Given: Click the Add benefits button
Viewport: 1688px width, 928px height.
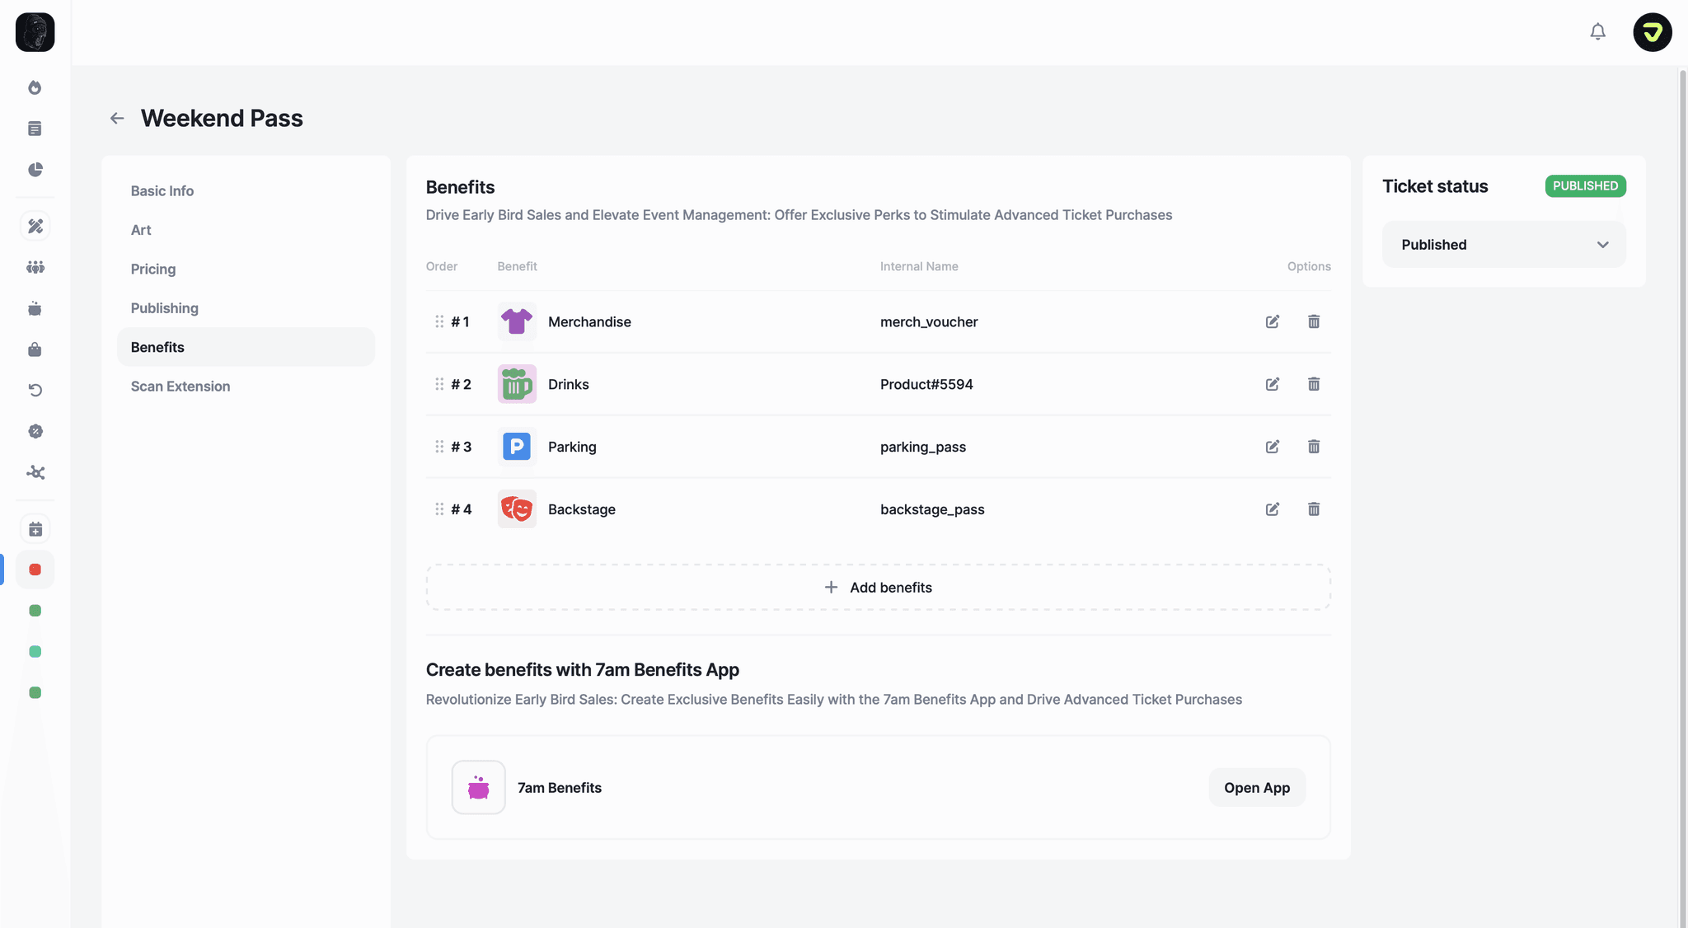Looking at the screenshot, I should point(878,587).
